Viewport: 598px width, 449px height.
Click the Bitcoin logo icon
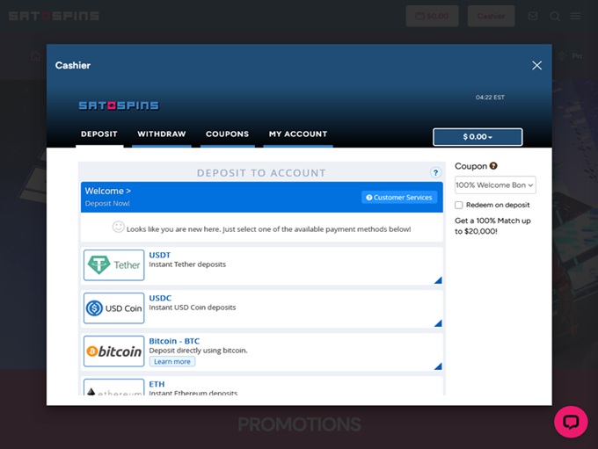point(113,351)
